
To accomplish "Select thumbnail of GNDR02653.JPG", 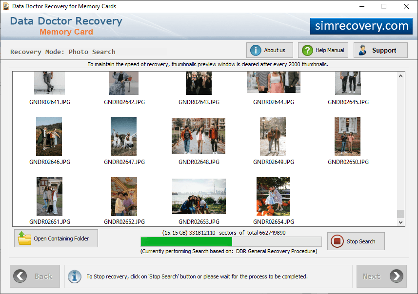I will (x=199, y=196).
